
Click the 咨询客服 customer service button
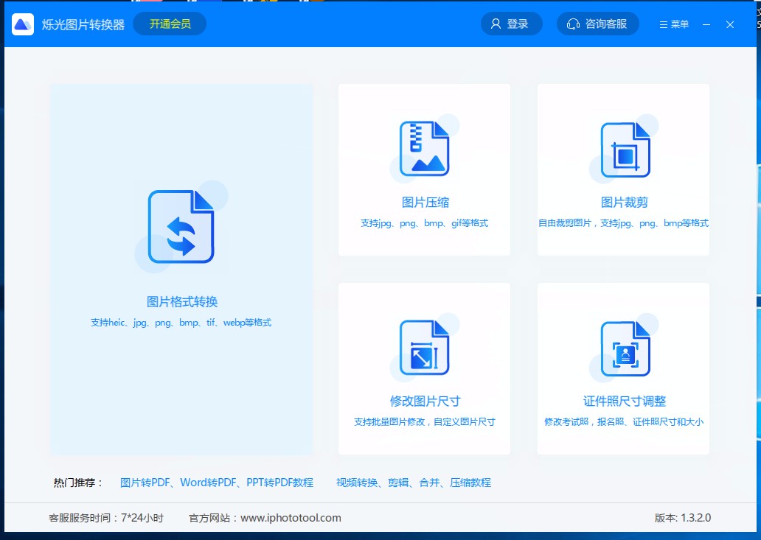coord(597,24)
